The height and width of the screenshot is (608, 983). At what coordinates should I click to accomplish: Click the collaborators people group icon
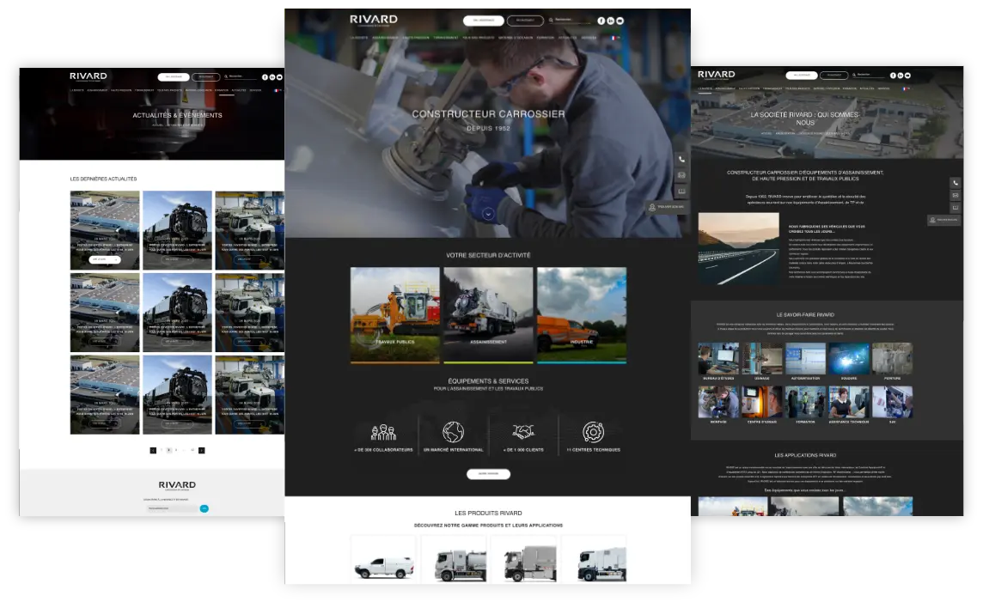coord(383,432)
